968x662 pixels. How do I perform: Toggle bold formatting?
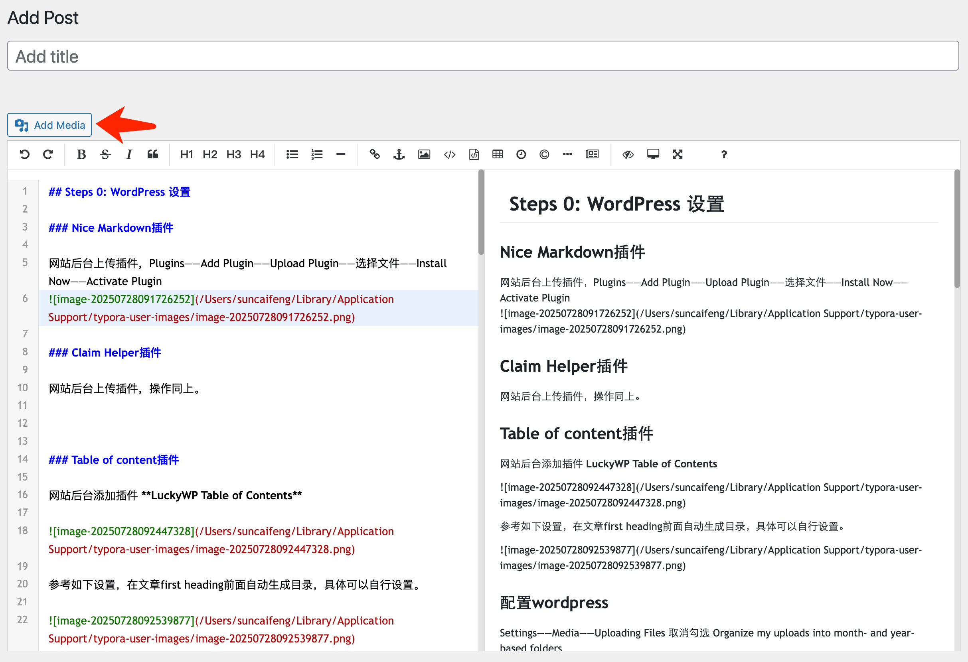click(x=81, y=154)
